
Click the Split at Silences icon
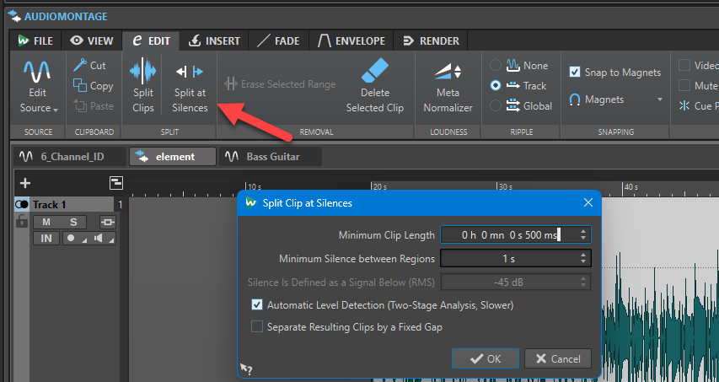coord(190,72)
